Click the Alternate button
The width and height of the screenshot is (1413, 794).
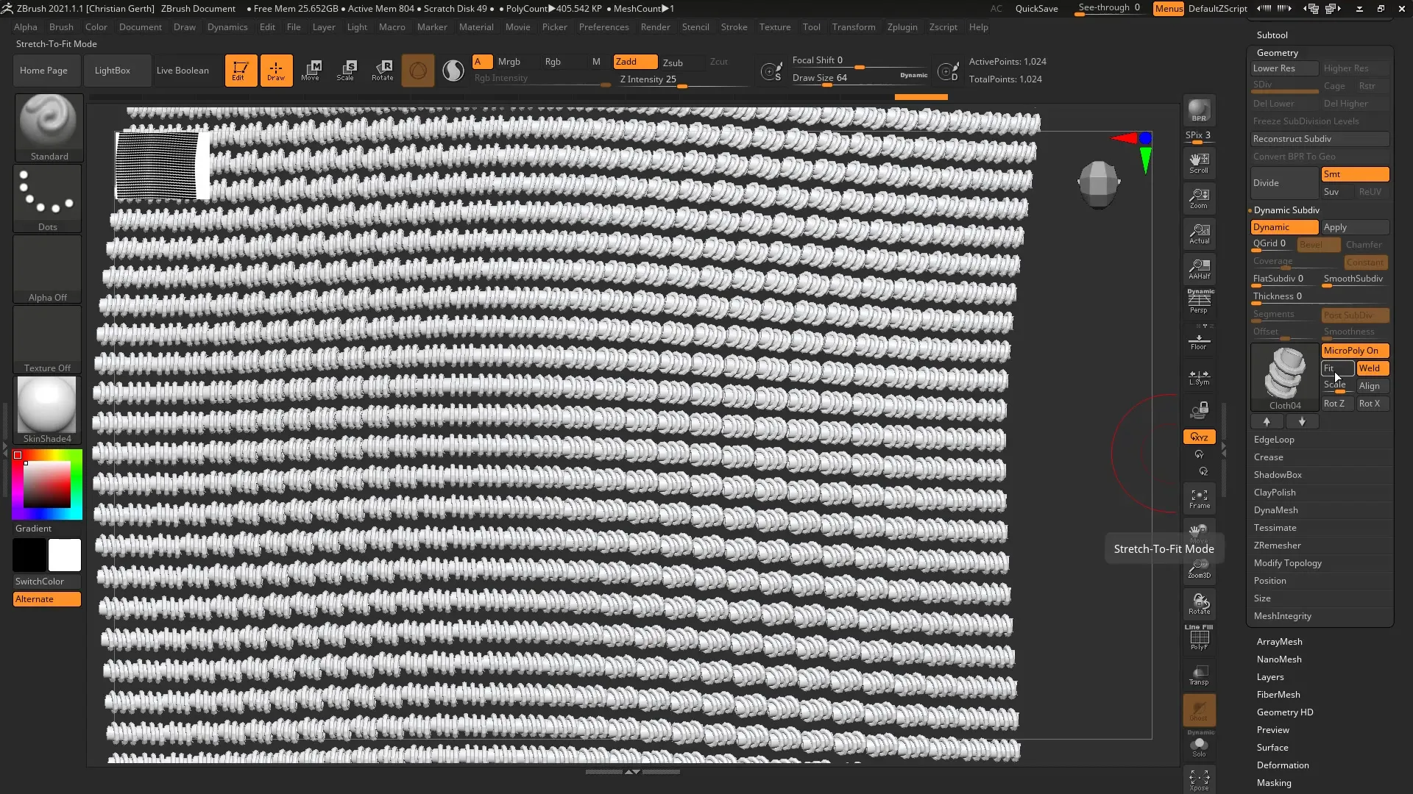47,599
